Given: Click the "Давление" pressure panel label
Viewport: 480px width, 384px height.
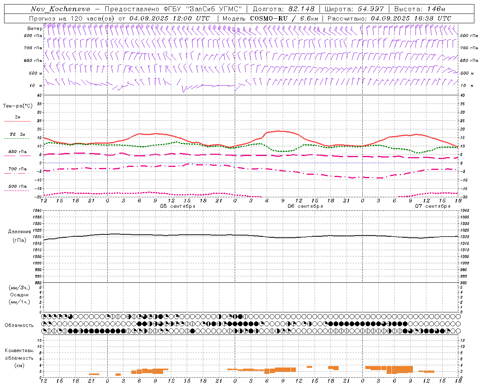Looking at the screenshot, I should pyautogui.click(x=19, y=232).
